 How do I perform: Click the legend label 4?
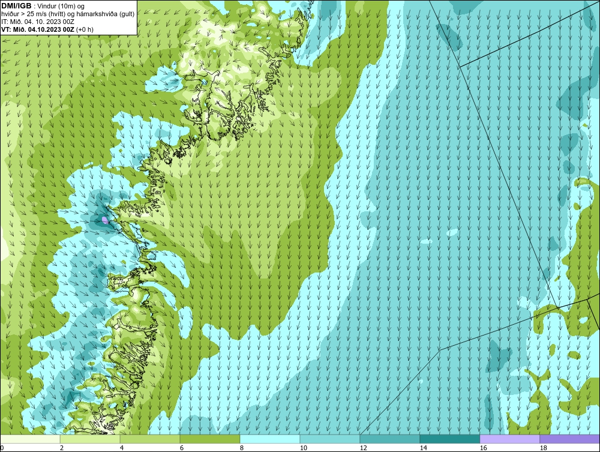[x=122, y=448]
